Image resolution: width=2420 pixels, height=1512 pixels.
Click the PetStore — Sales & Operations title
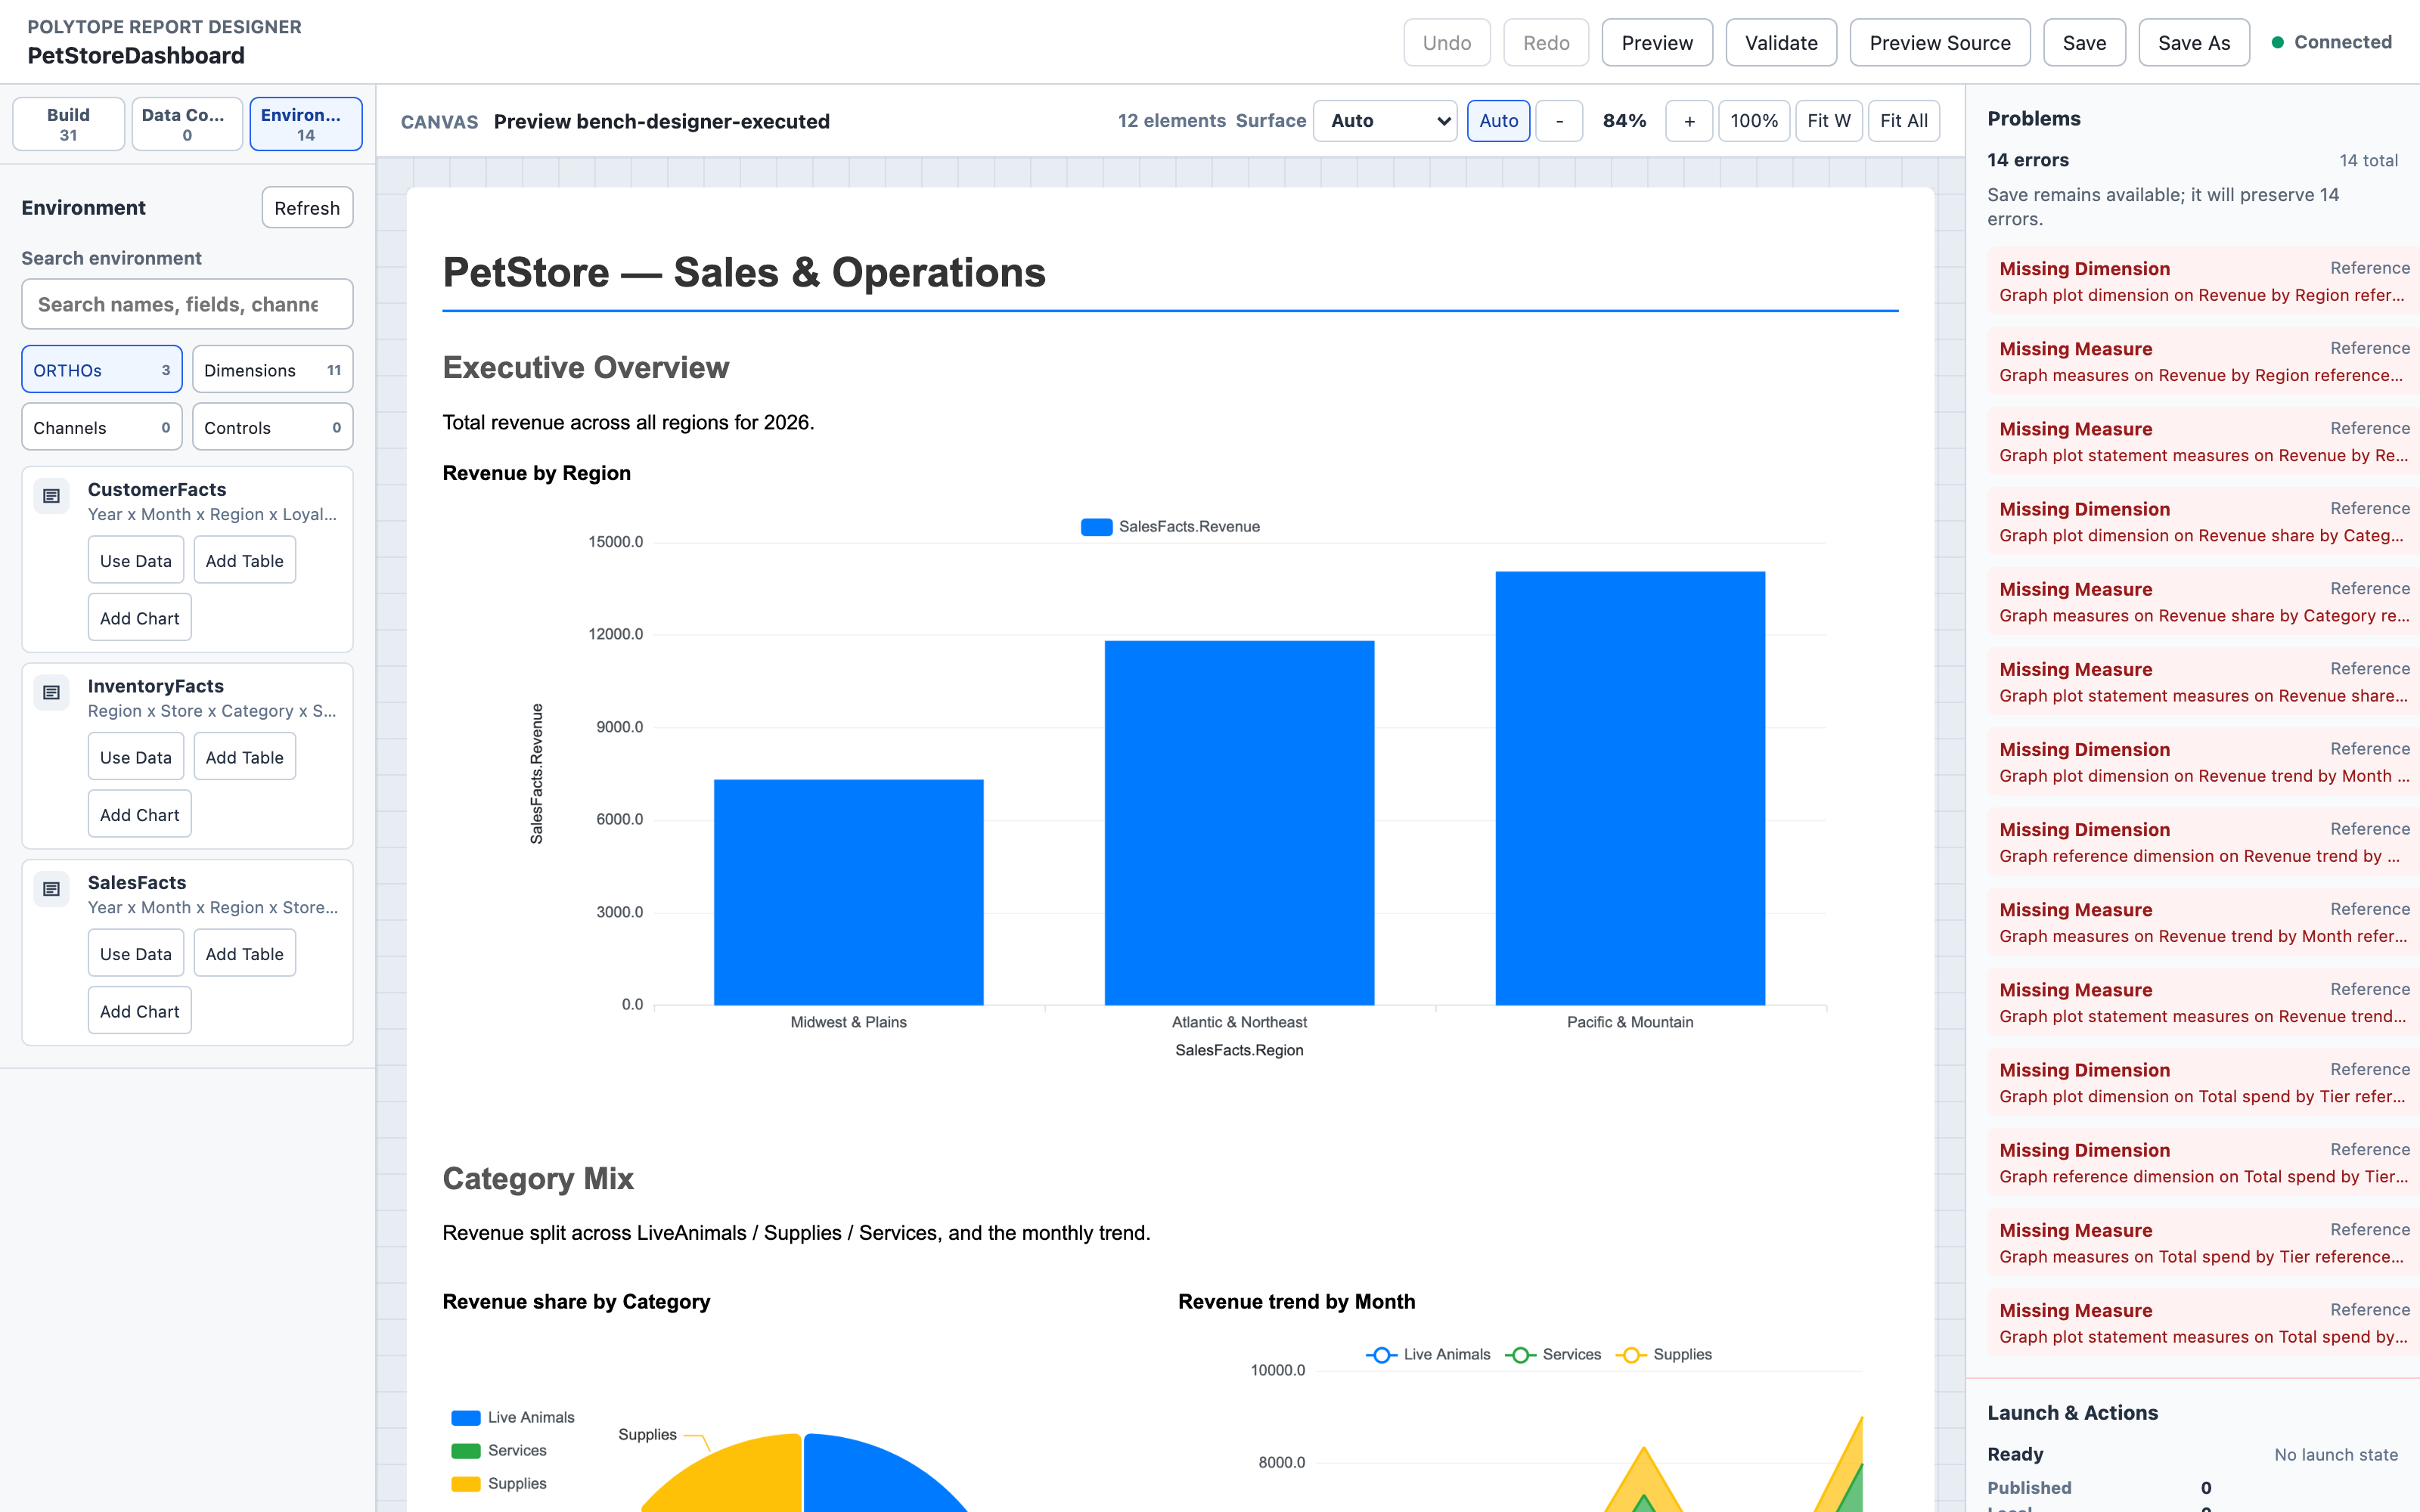(744, 273)
